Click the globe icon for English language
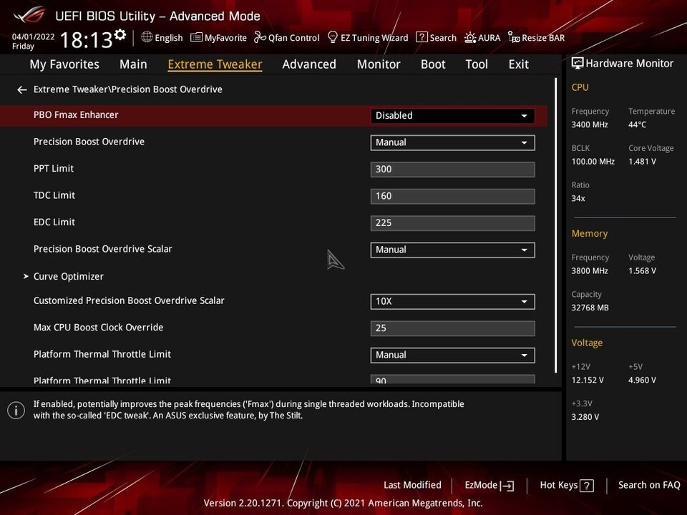 click(147, 37)
